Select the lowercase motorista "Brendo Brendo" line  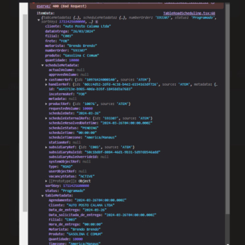point(71,46)
